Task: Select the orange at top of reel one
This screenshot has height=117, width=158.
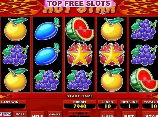Action: tap(16, 29)
